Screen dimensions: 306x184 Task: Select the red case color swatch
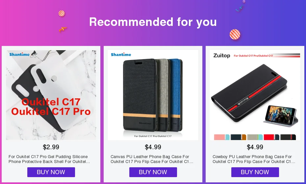(271, 137)
